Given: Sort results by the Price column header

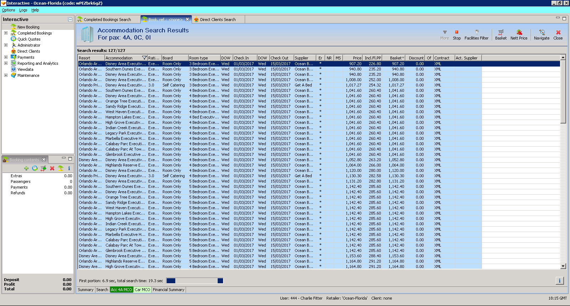Looking at the screenshot, I should point(353,58).
